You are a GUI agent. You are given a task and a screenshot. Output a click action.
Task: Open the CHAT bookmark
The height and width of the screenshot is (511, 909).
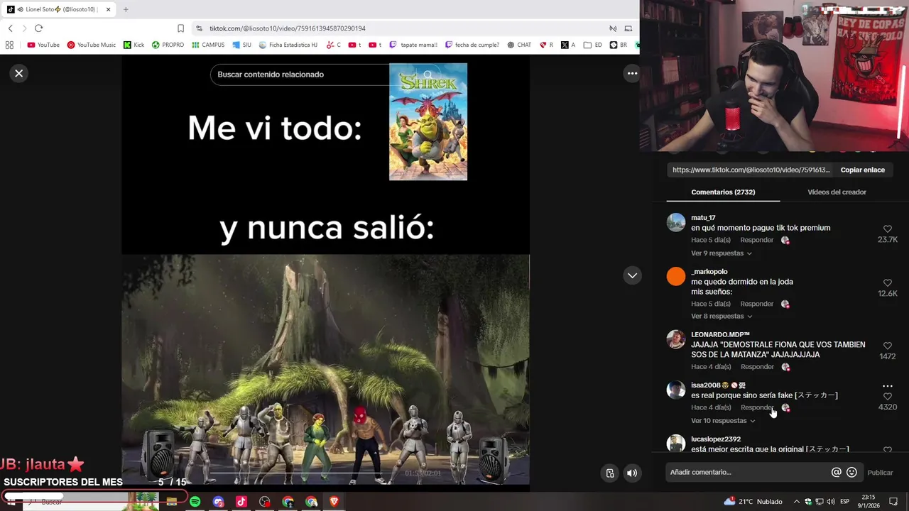519,45
